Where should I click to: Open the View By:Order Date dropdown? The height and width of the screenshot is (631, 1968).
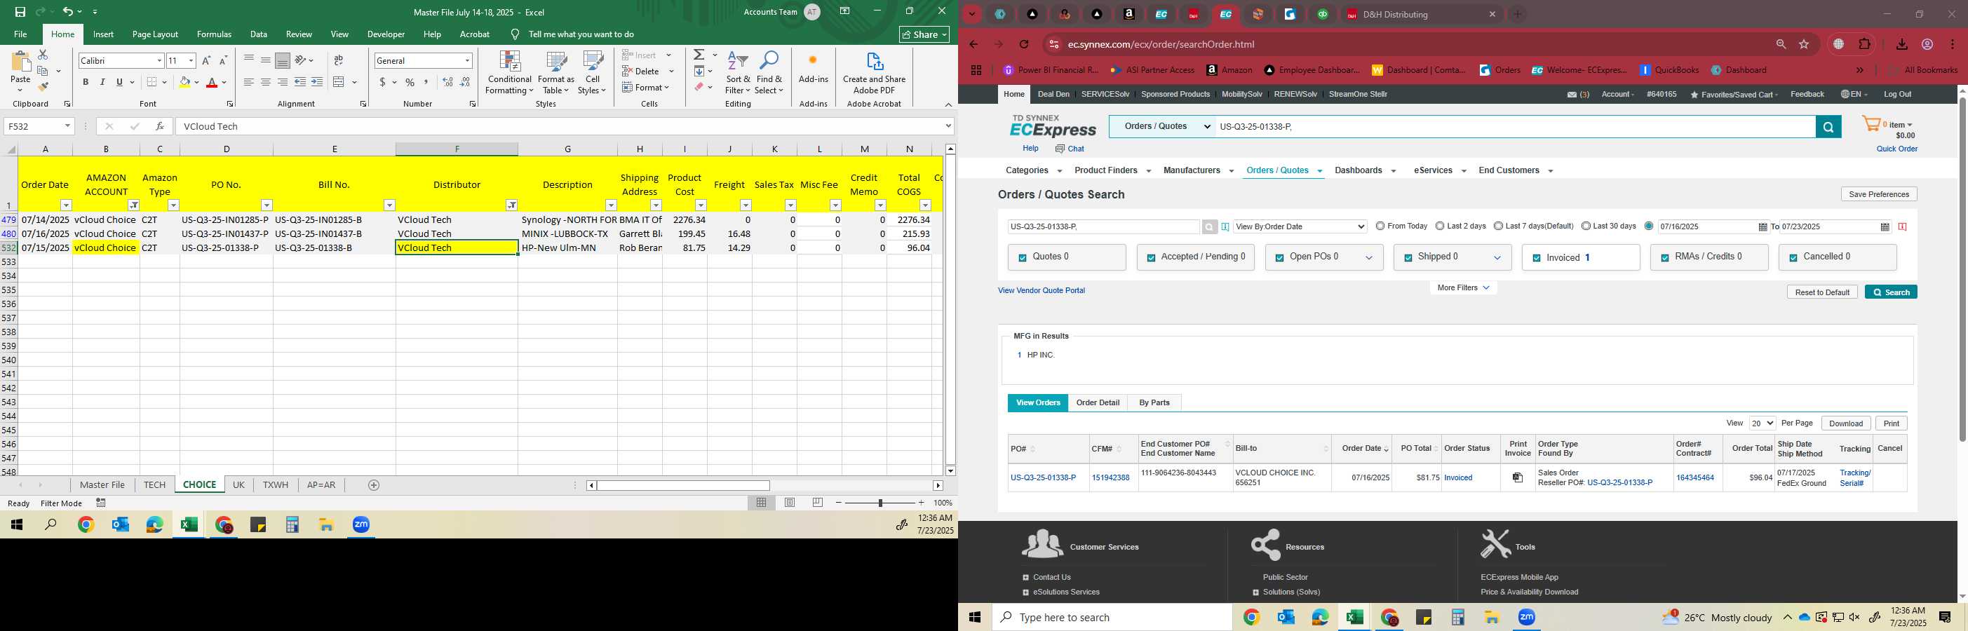tap(1300, 226)
